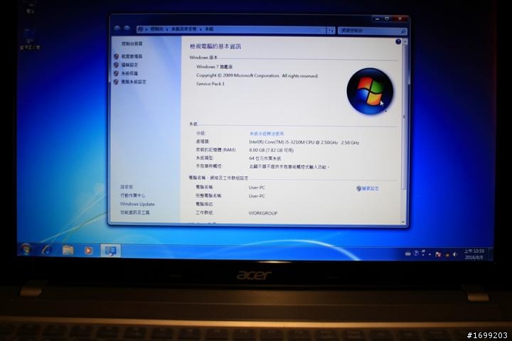The width and height of the screenshot is (512, 341).
Task: Go back with the navigation Back arrow
Action: tap(117, 28)
